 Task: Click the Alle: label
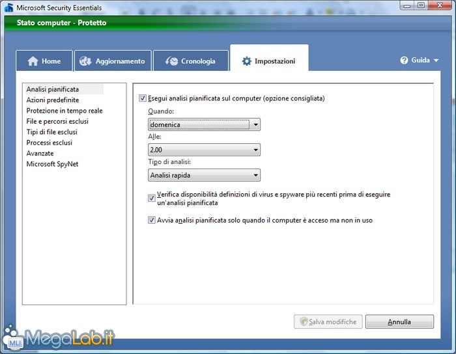click(x=154, y=137)
